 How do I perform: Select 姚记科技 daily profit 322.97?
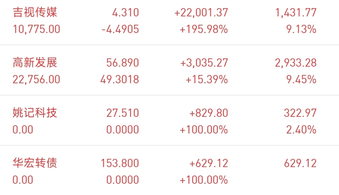(x=300, y=113)
